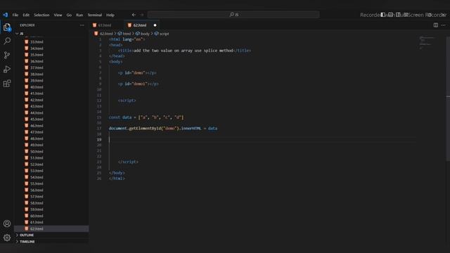This screenshot has height=253, width=450.
Task: Click the title text on line 3
Action: tap(184, 51)
